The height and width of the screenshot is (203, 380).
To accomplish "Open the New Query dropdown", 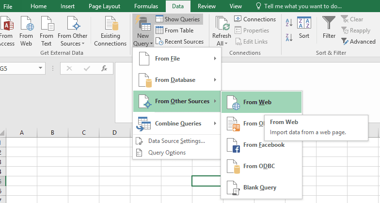I will pyautogui.click(x=143, y=31).
